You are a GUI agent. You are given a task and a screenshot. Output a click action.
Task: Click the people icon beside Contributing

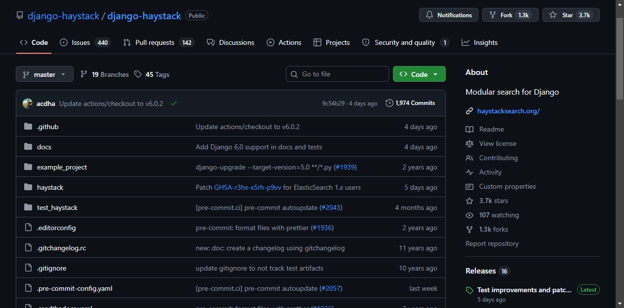(x=469, y=158)
